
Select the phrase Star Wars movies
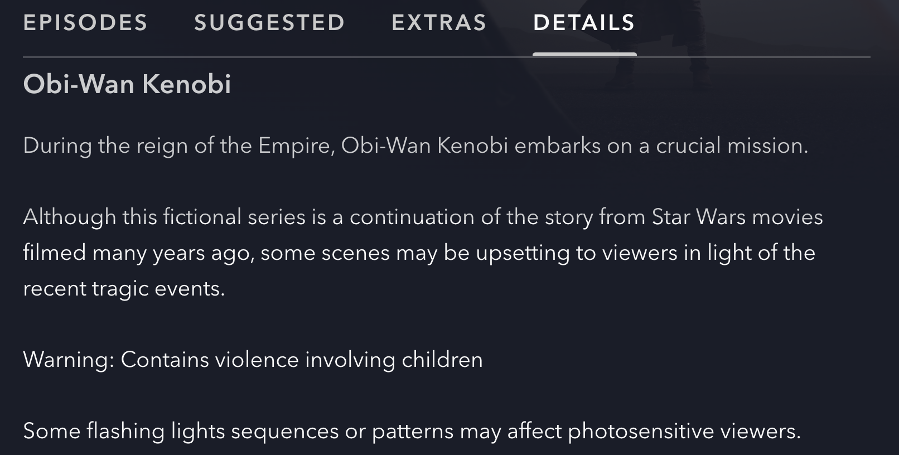(737, 217)
